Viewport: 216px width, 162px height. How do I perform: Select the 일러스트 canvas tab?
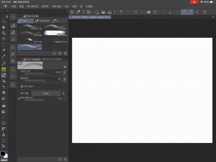pyautogui.click(x=90, y=17)
